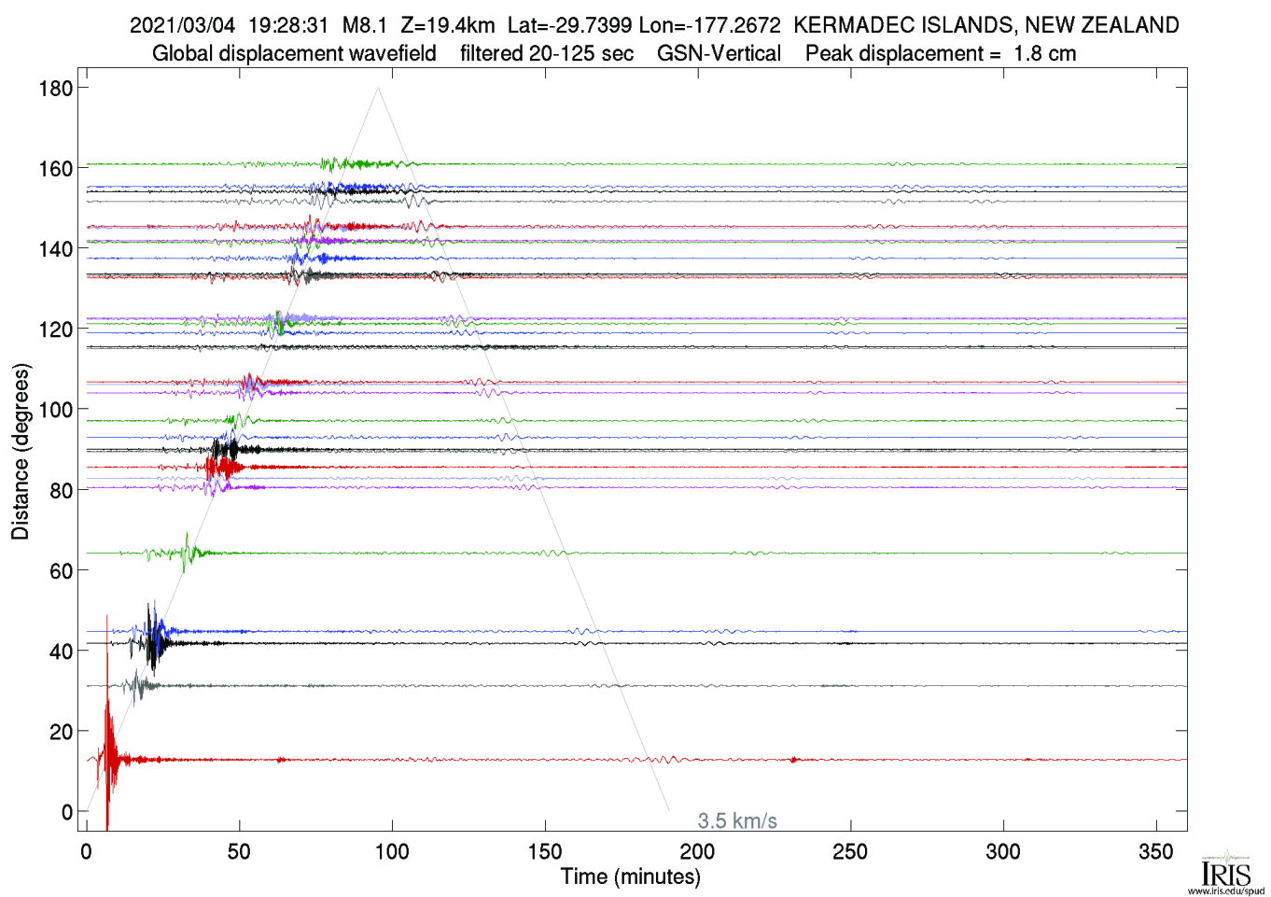Click the KERMADEC ISLANDS, NEW ZEALAND title text
The height and width of the screenshot is (897, 1271).
pos(986,25)
